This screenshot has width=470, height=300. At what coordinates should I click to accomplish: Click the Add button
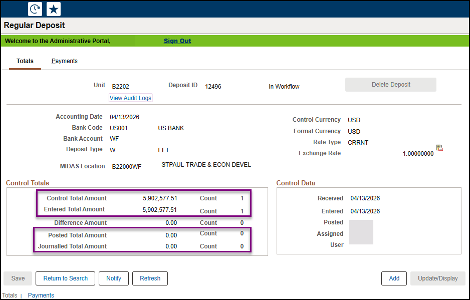(394, 278)
